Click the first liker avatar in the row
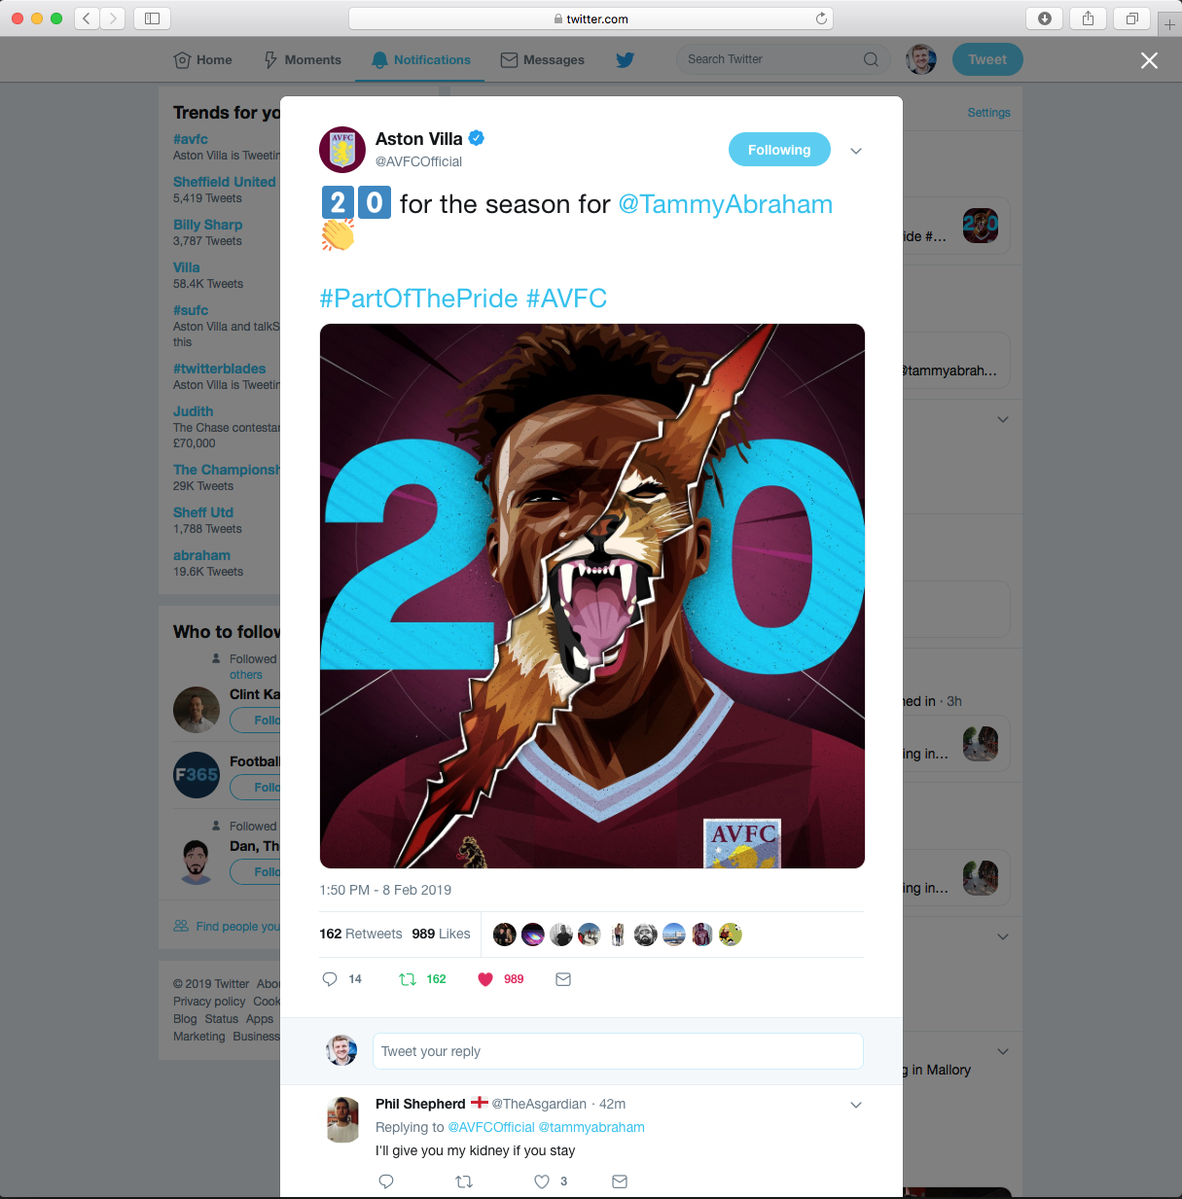1182x1199 pixels. pyautogui.click(x=505, y=935)
